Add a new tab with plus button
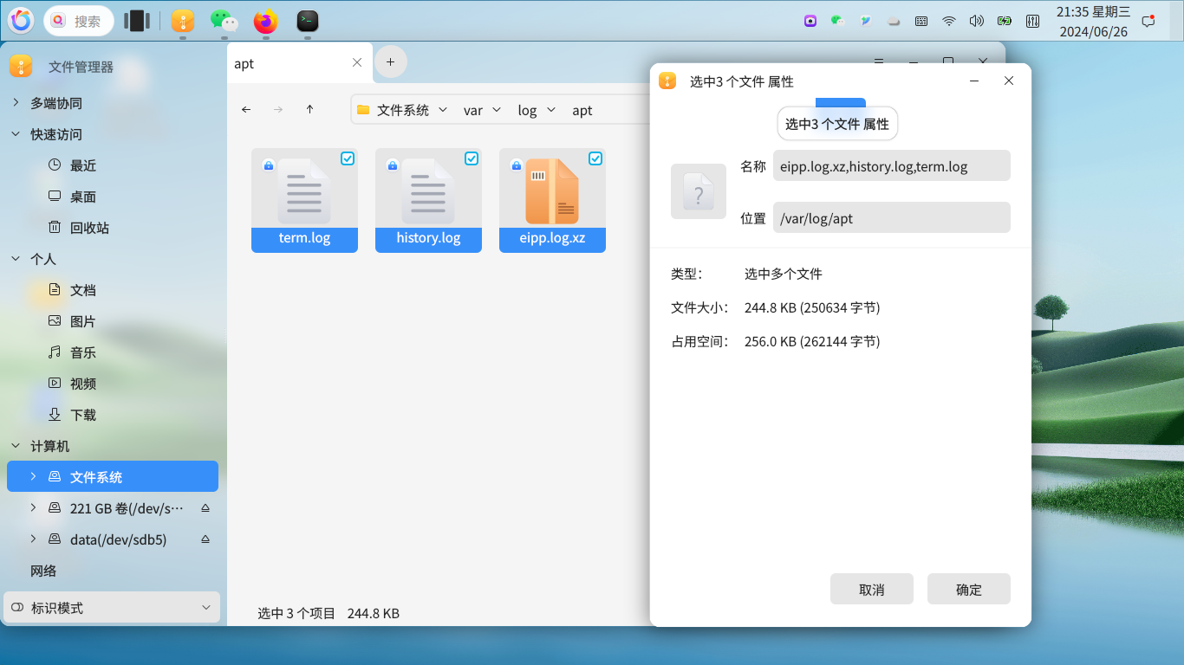Viewport: 1184px width, 665px height. [x=390, y=62]
